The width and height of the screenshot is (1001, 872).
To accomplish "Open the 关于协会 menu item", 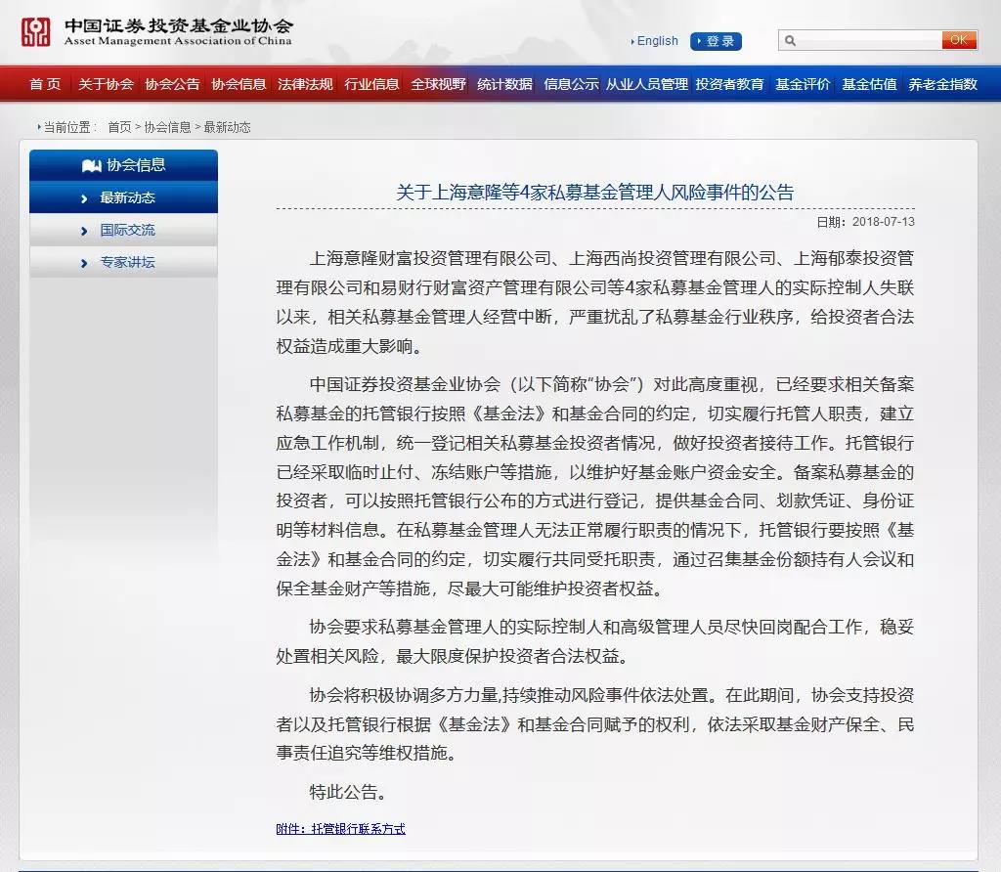I will pyautogui.click(x=106, y=84).
